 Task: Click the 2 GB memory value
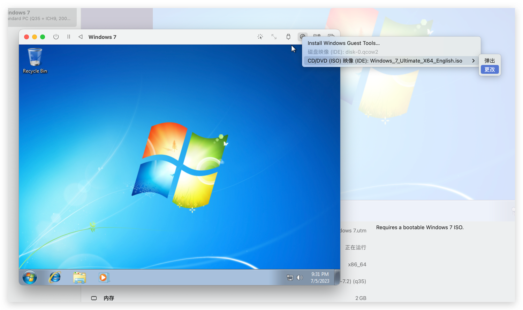pos(361,298)
